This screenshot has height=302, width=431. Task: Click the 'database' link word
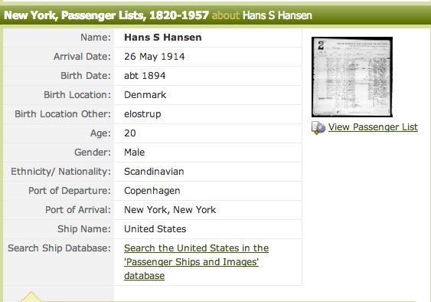click(145, 276)
